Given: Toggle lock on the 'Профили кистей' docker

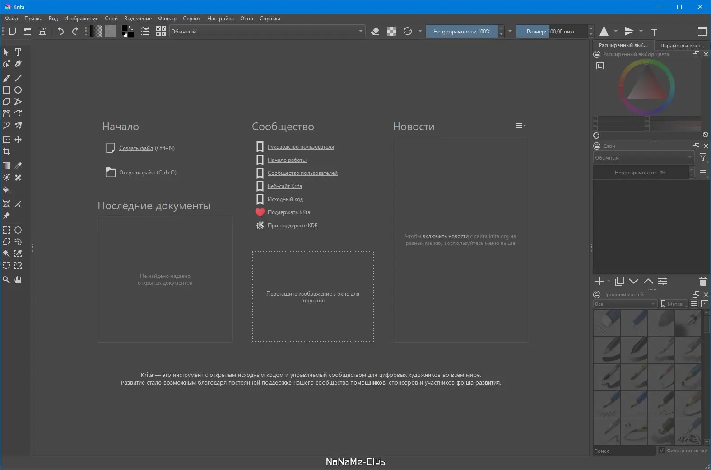Looking at the screenshot, I should [x=597, y=295].
